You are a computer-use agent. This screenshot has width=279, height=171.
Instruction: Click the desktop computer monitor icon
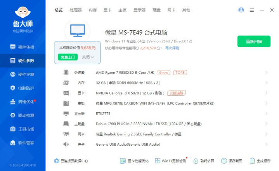(x=78, y=31)
